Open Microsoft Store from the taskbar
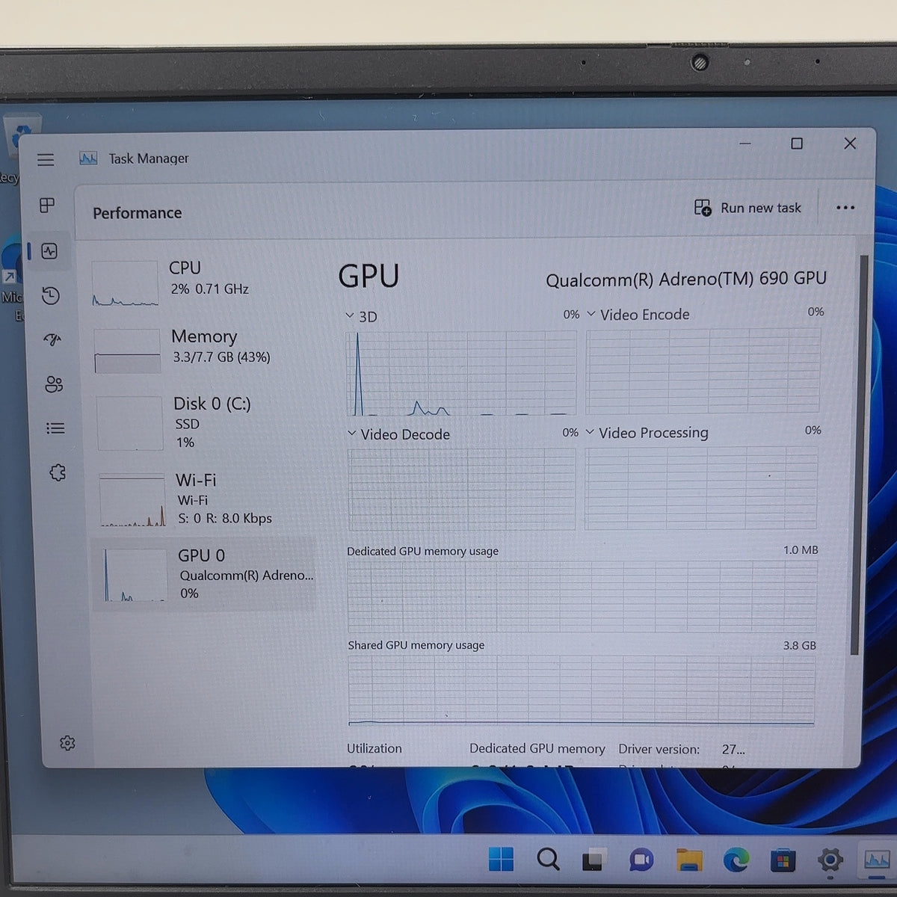The height and width of the screenshot is (897, 897). (783, 861)
